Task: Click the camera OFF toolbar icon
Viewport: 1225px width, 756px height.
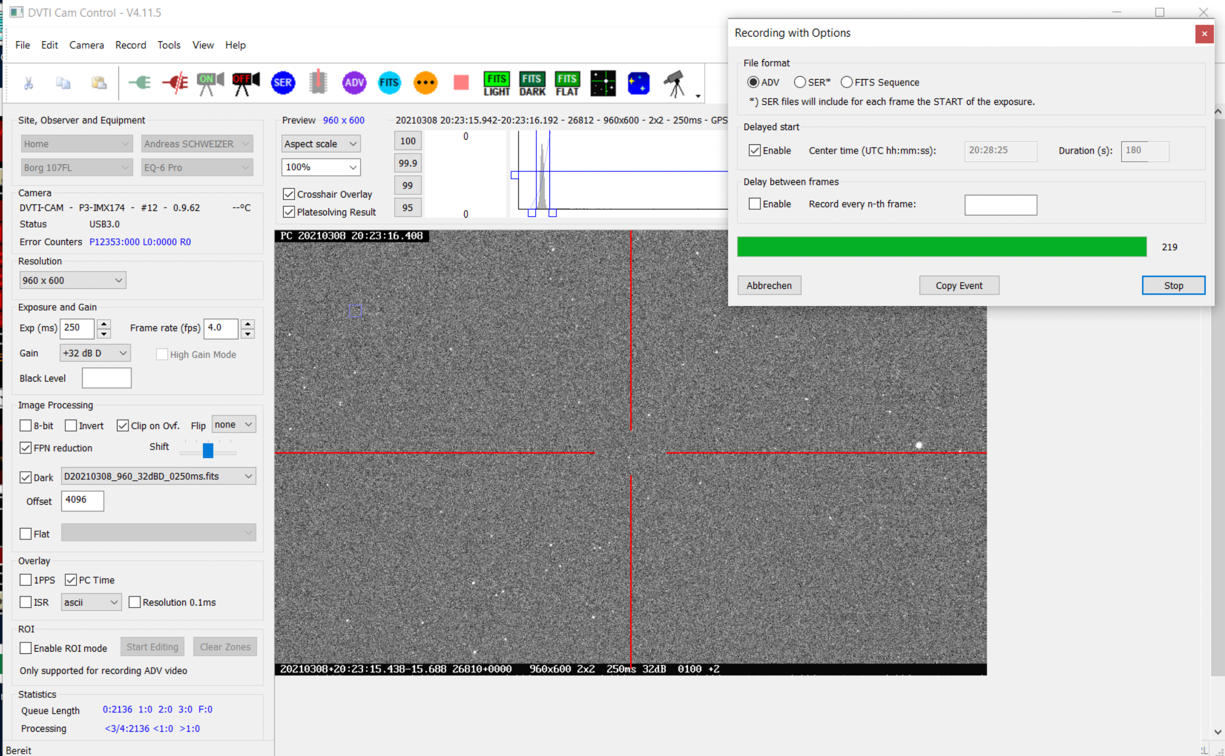Action: coord(245,83)
